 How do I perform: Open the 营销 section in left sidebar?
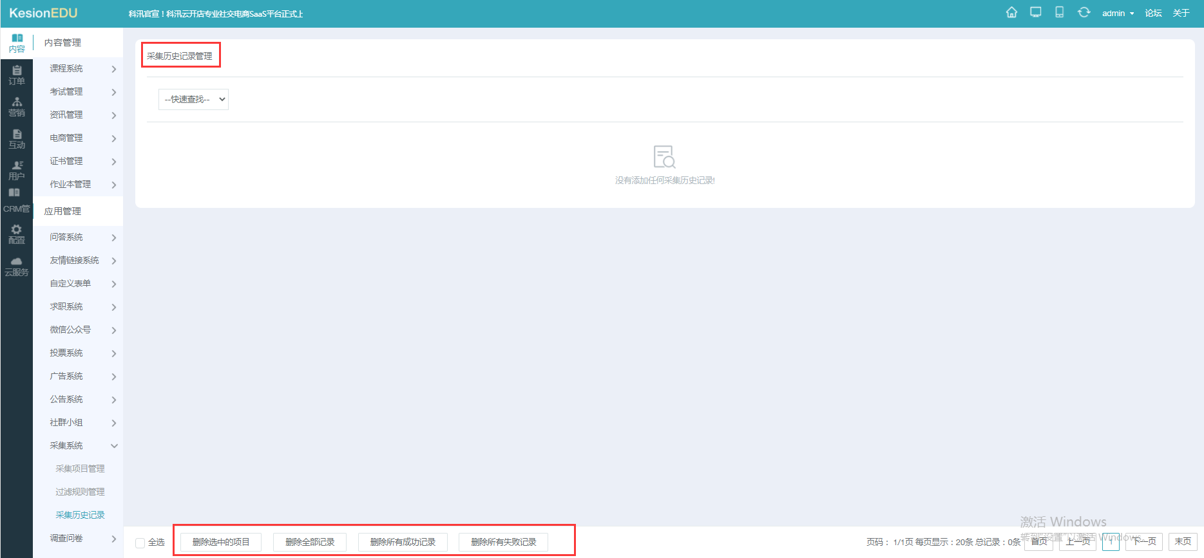(x=17, y=107)
